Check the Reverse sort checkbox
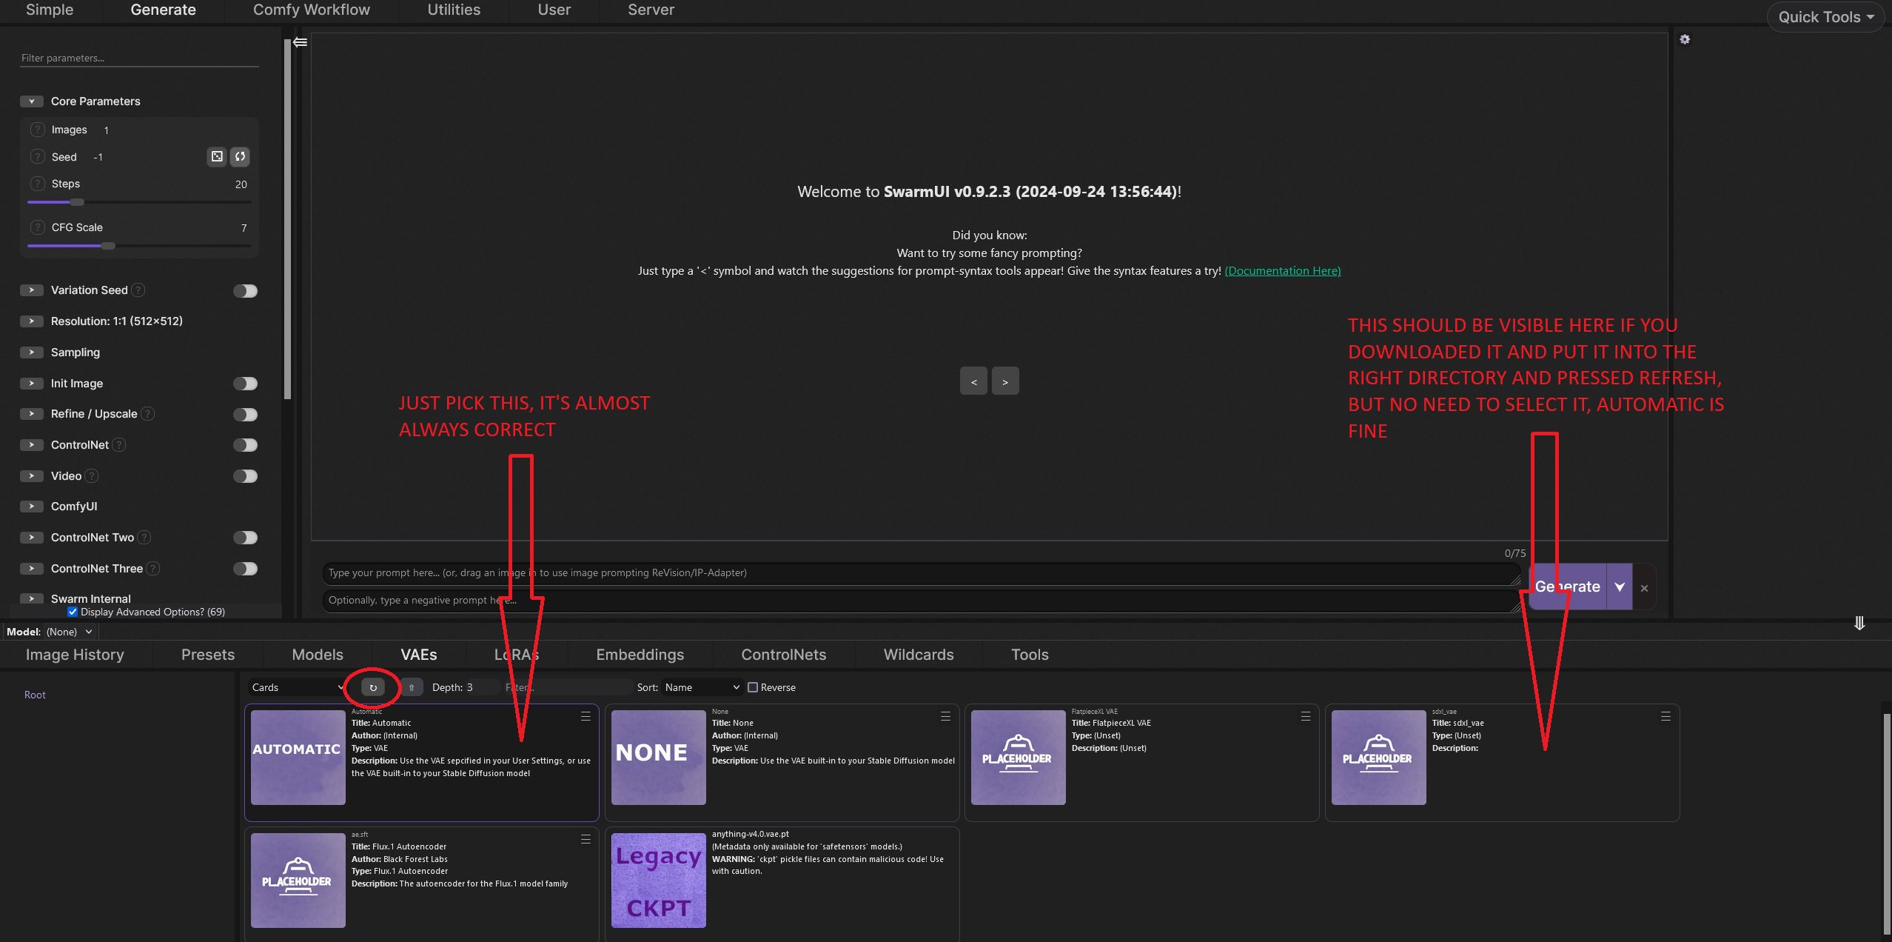1892x942 pixels. (x=753, y=687)
